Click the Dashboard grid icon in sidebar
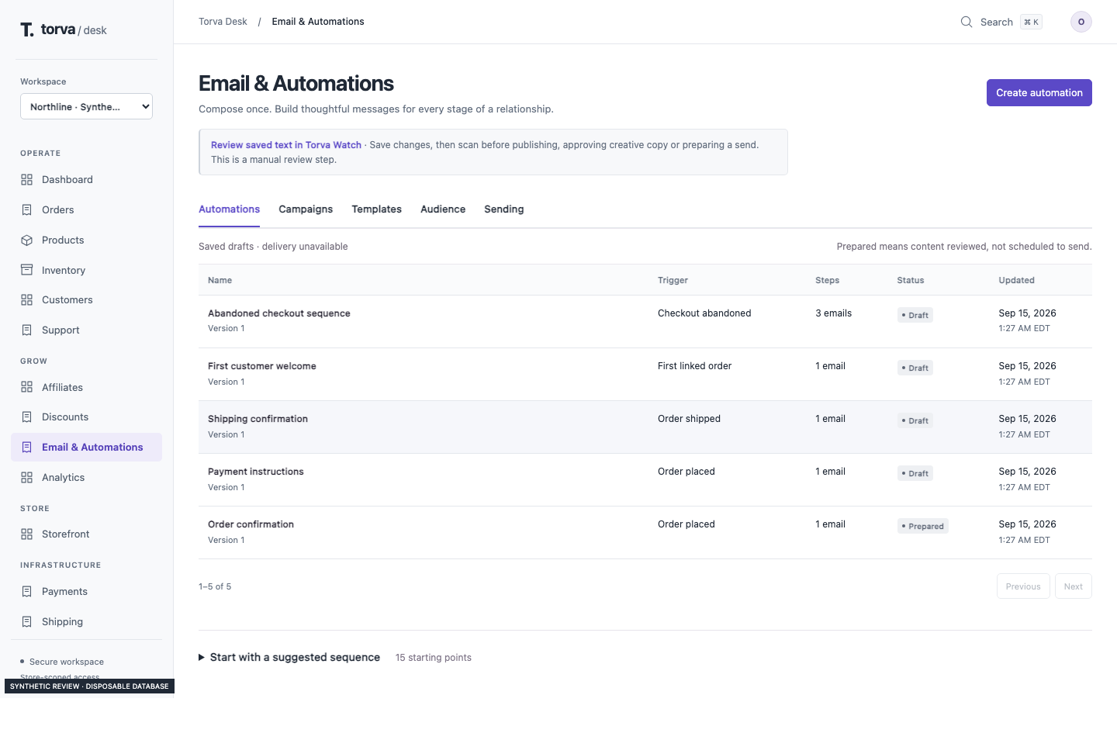 (x=26, y=180)
